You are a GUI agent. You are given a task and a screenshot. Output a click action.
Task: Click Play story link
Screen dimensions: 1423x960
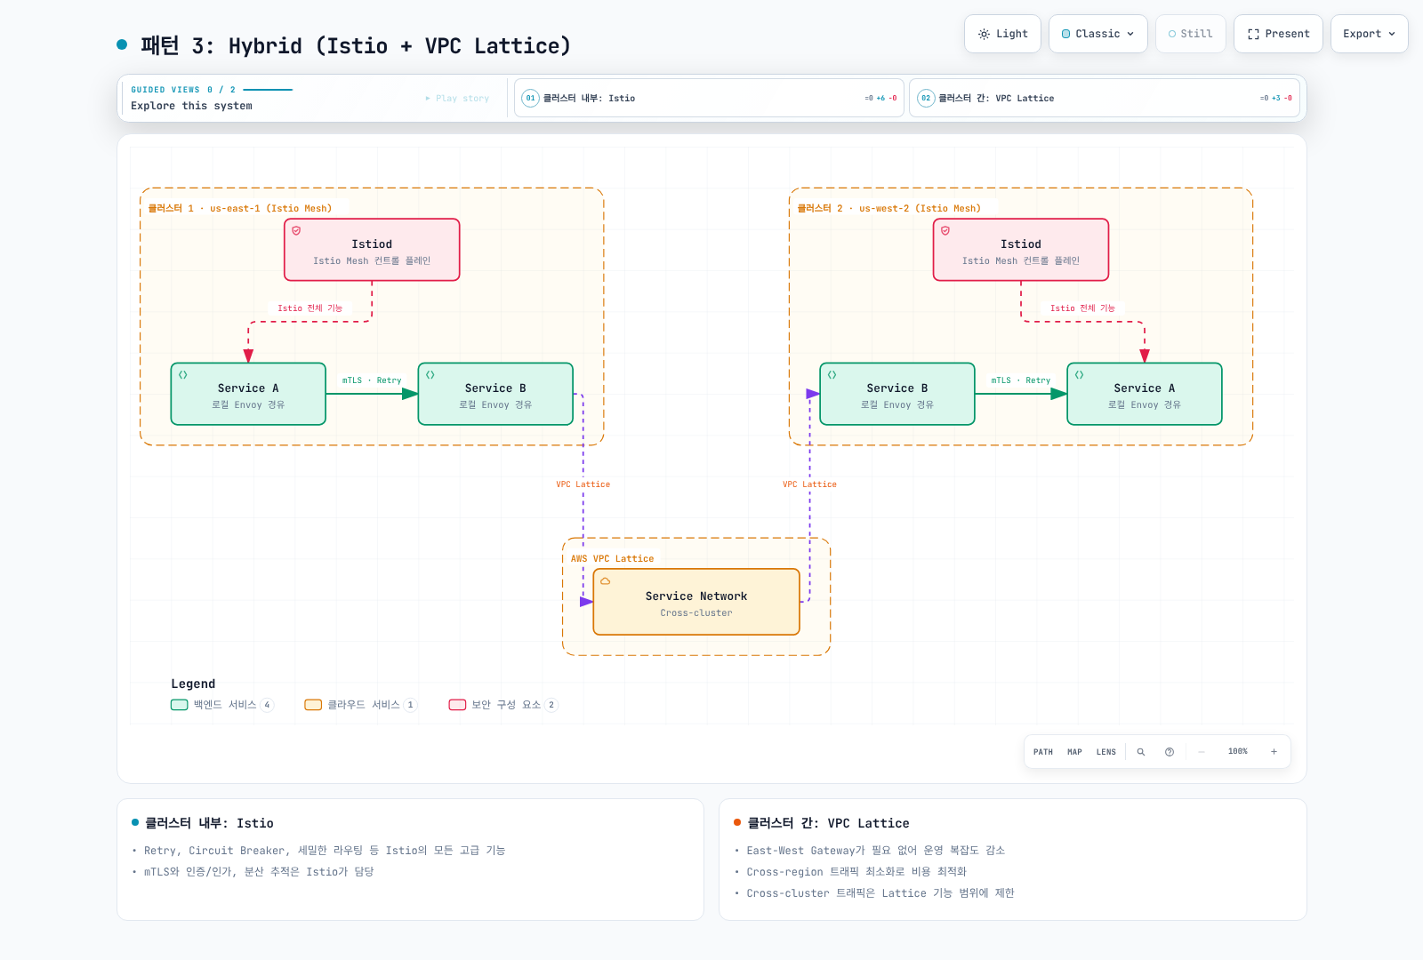457,99
